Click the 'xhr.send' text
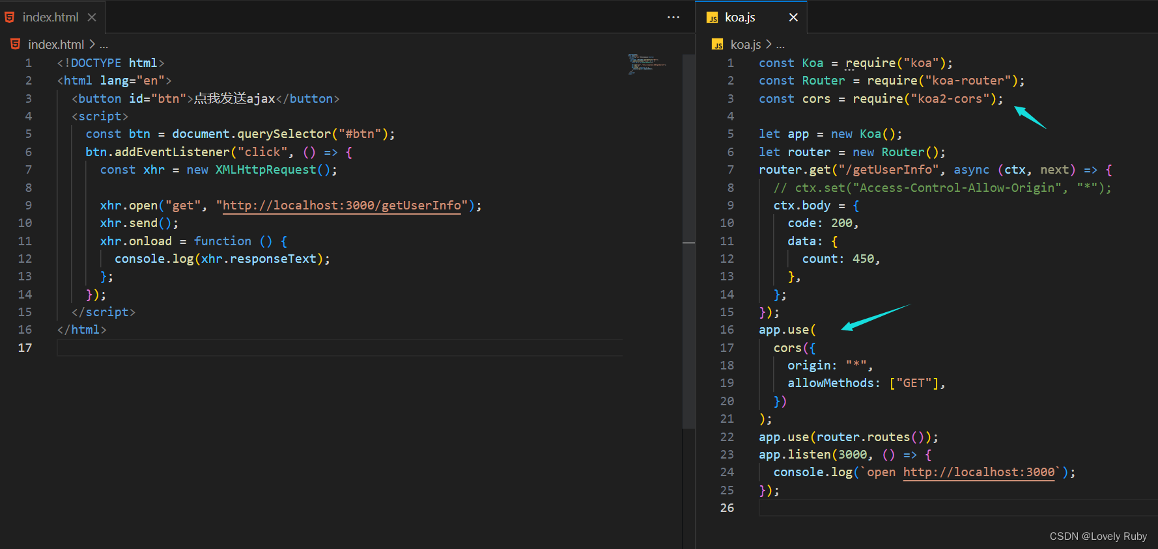This screenshot has height=549, width=1158. coord(128,223)
